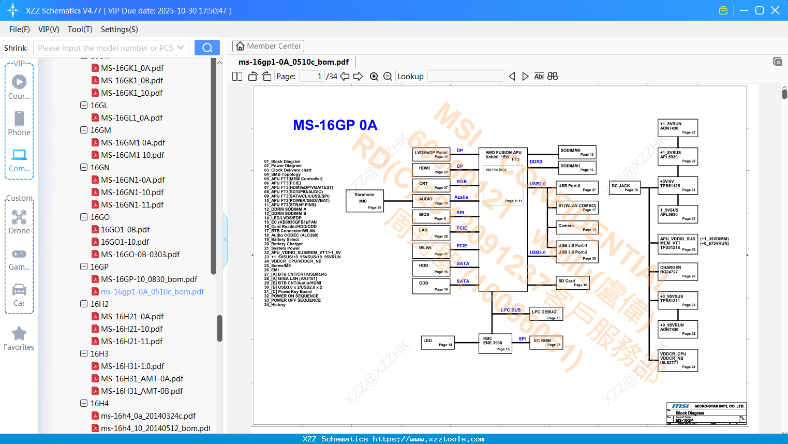This screenshot has width=788, height=444.
Task: Select the Computer category icon
Action: click(19, 160)
